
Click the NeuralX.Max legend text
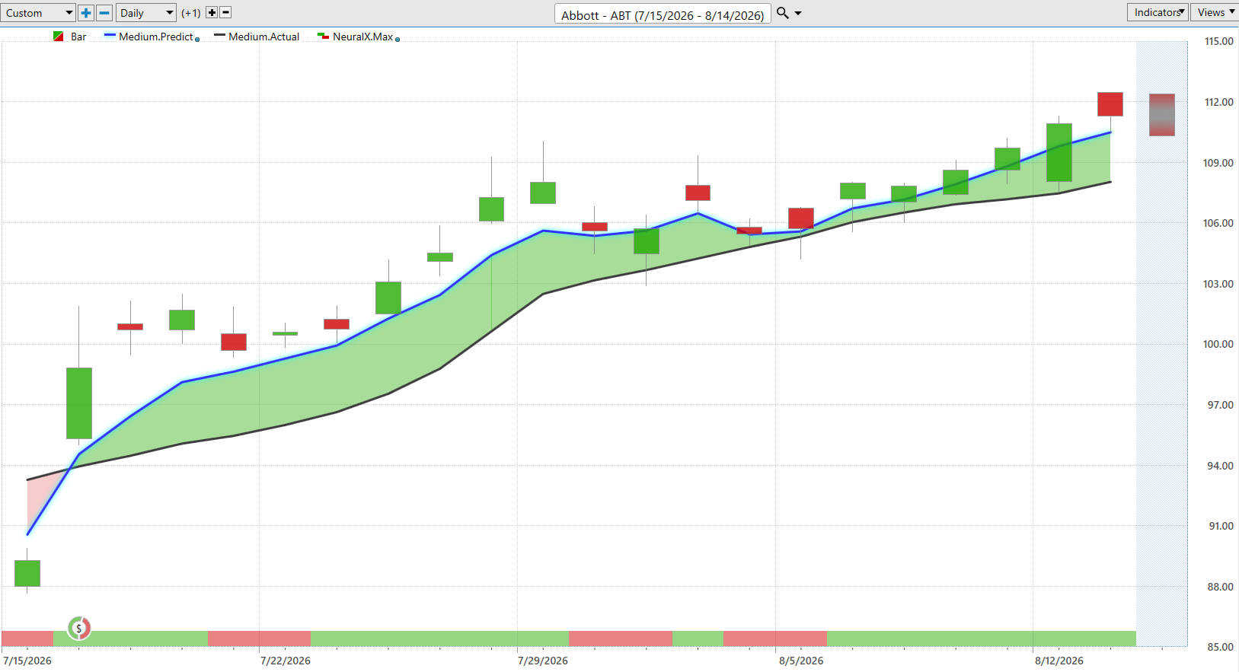pyautogui.click(x=362, y=37)
